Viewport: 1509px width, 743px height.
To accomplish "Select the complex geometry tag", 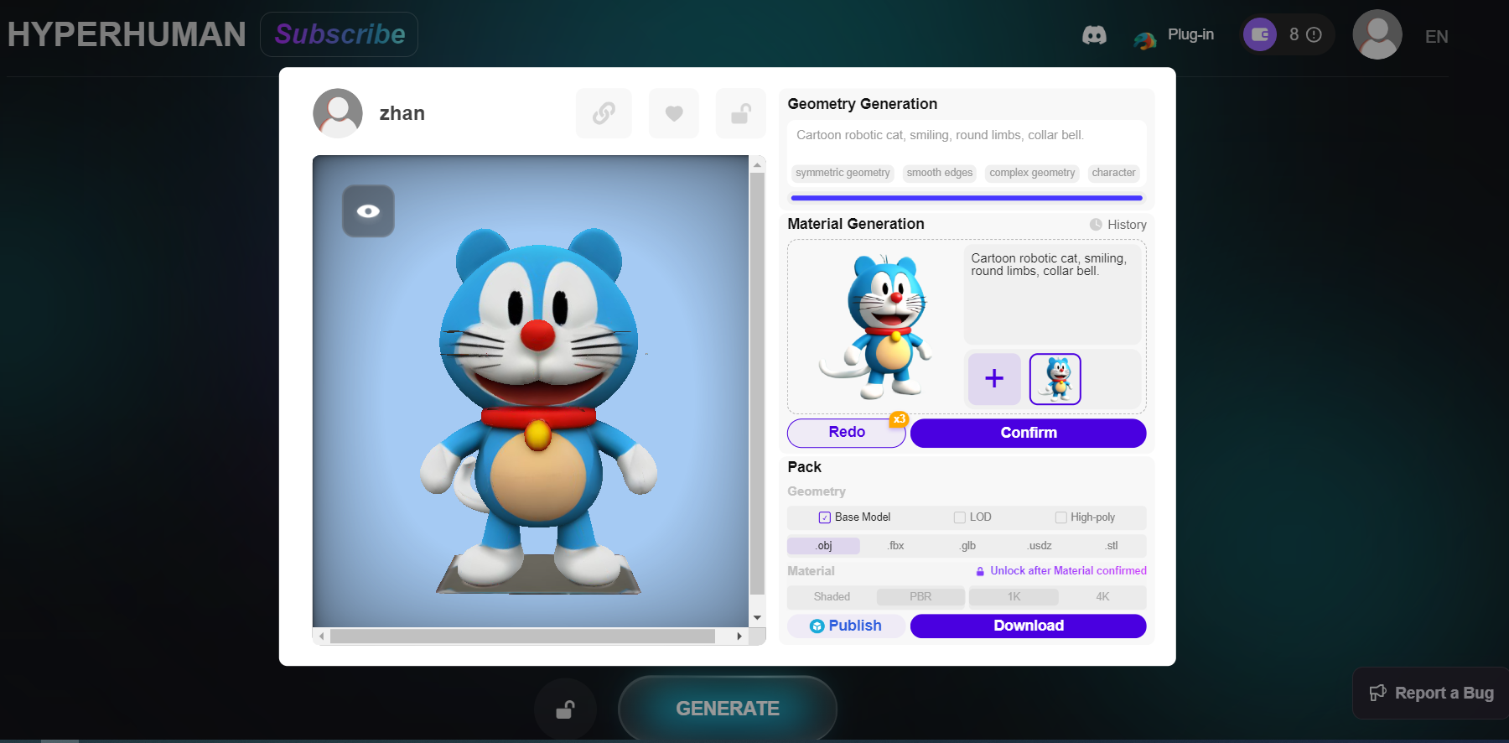I will 1032,173.
